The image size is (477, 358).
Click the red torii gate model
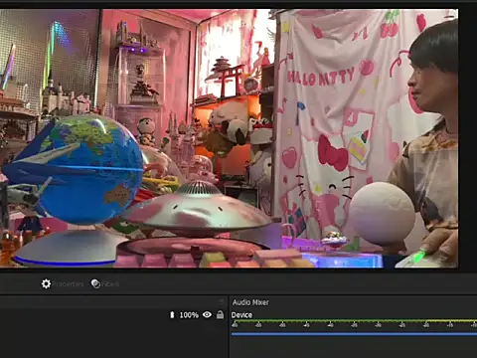tap(231, 81)
